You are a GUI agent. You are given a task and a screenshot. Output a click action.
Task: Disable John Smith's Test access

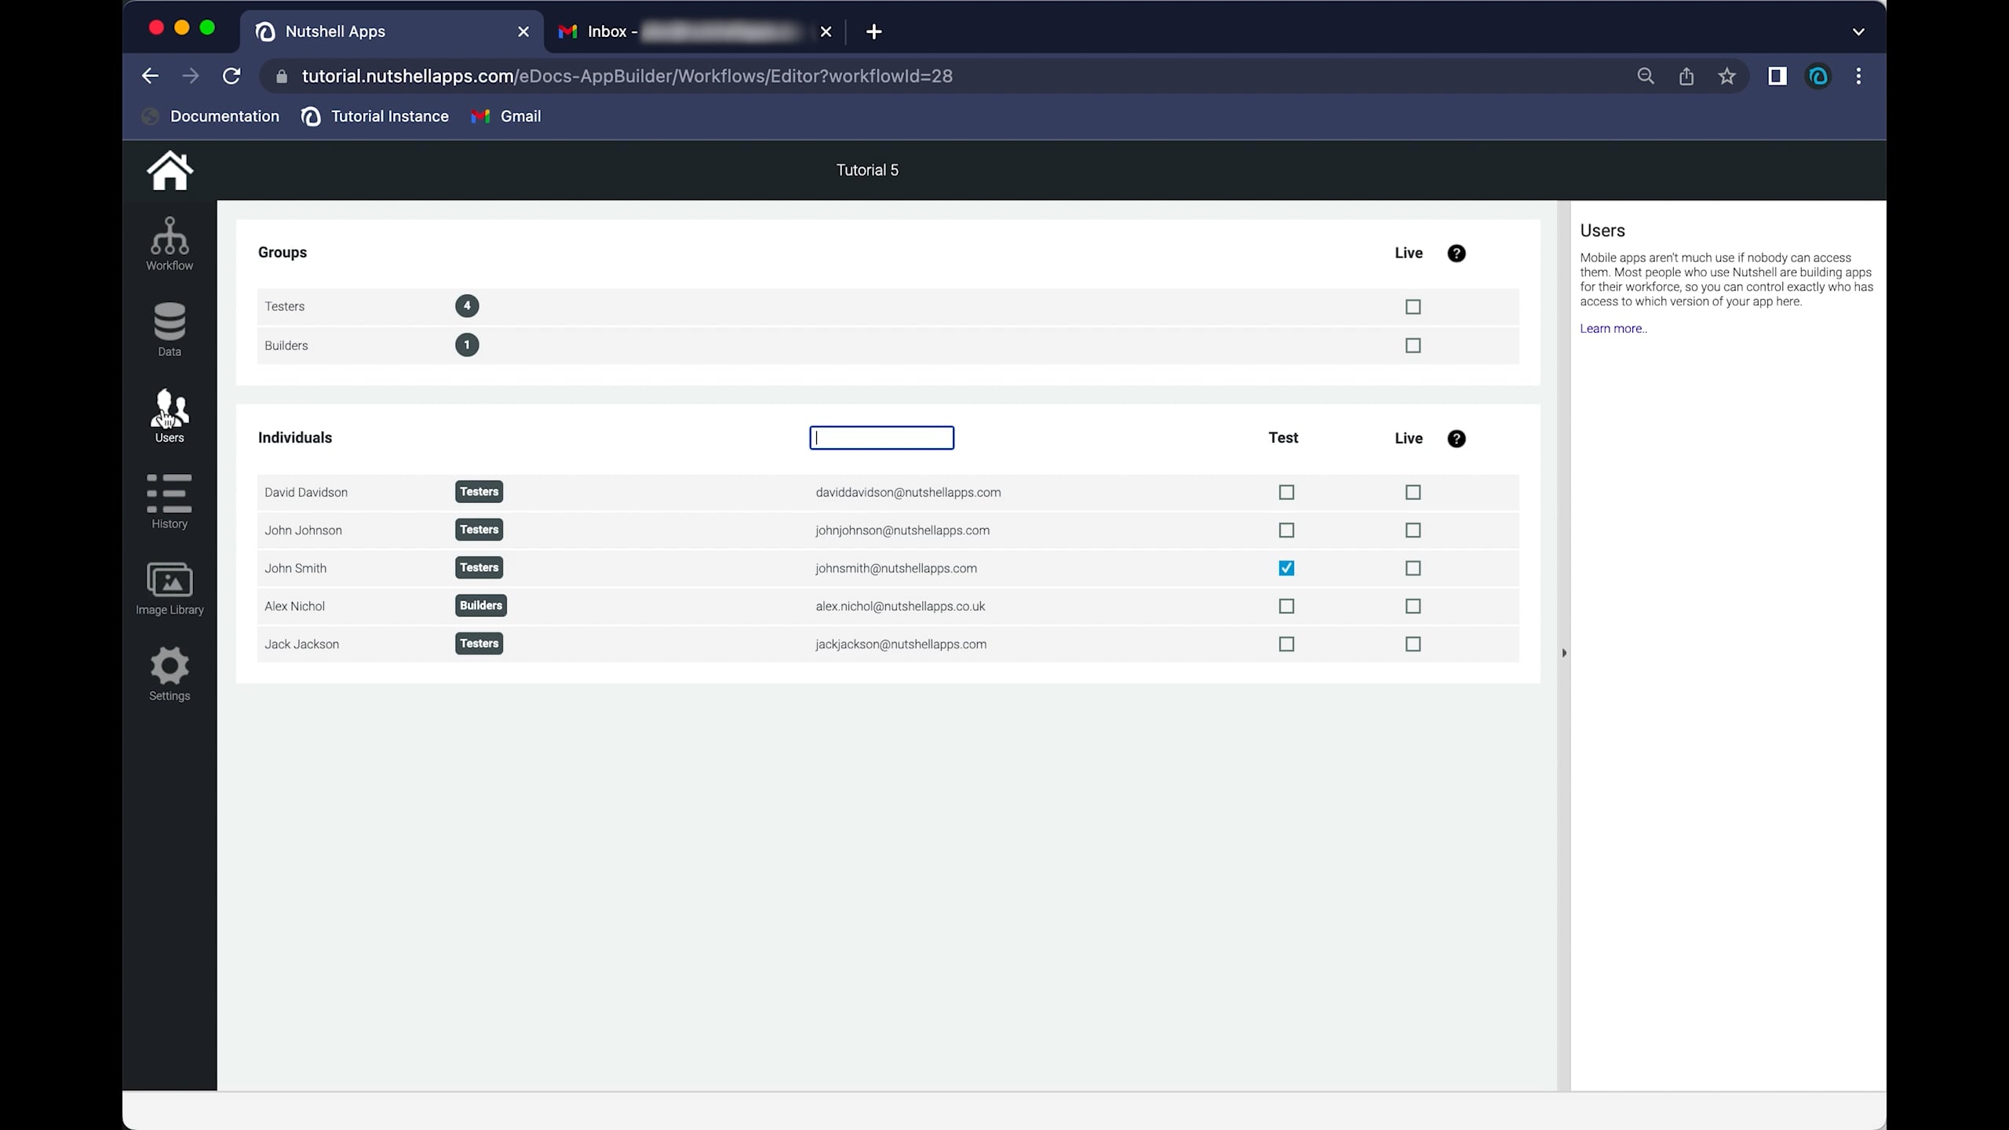(1285, 567)
